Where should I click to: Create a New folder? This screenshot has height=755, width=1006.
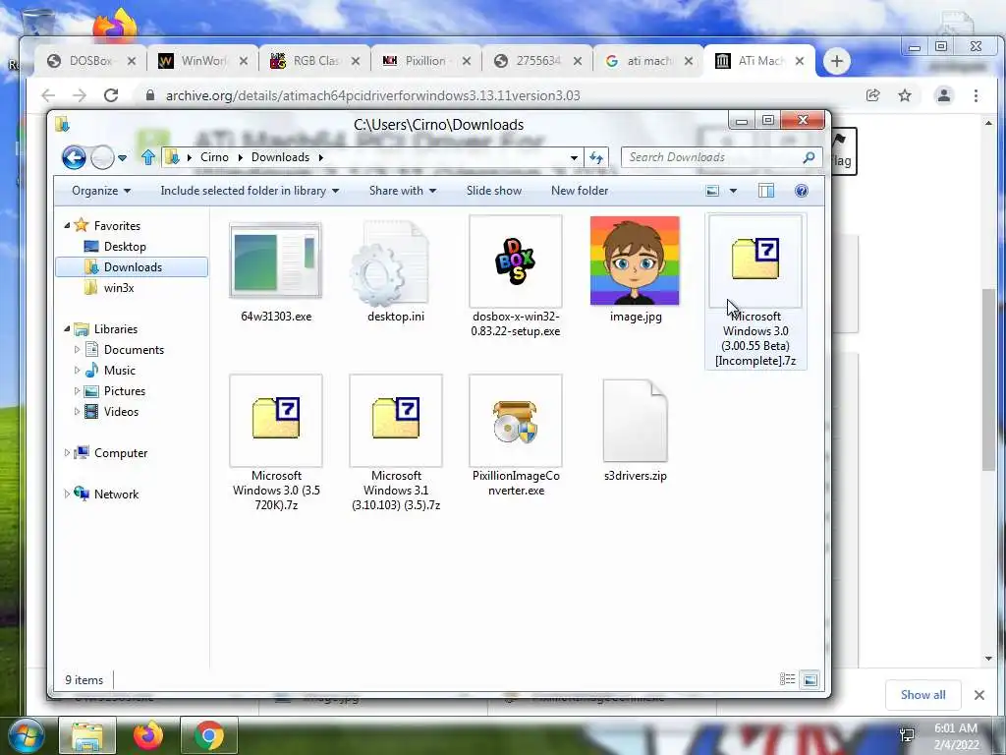point(580,191)
